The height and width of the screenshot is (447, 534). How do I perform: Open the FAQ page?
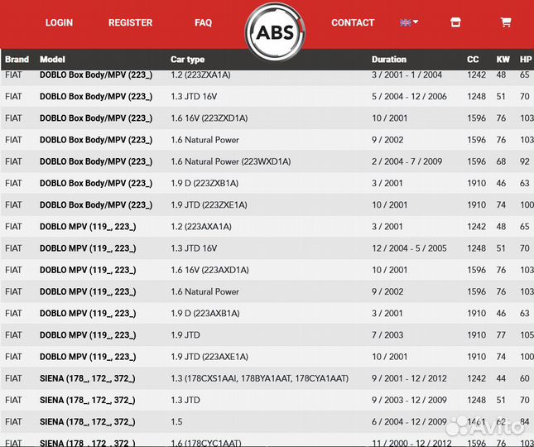[x=203, y=22]
